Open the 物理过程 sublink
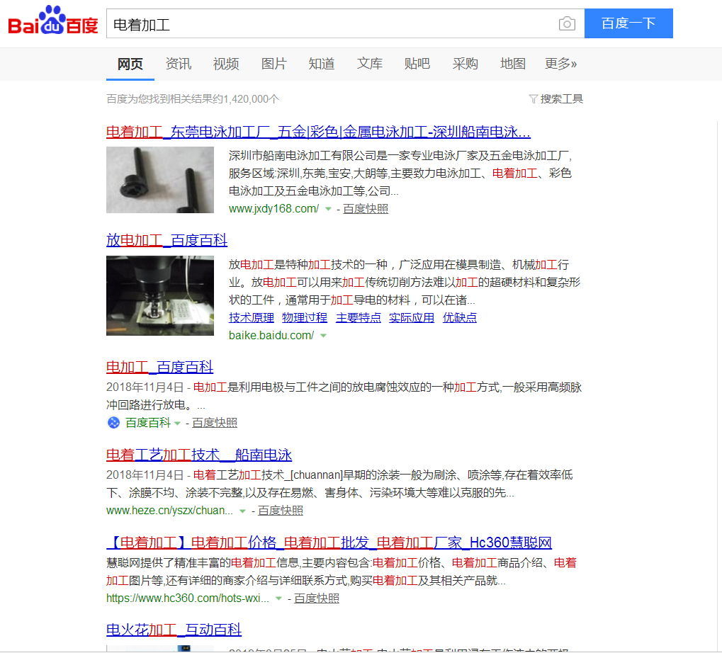This screenshot has height=653, width=722. click(x=305, y=317)
